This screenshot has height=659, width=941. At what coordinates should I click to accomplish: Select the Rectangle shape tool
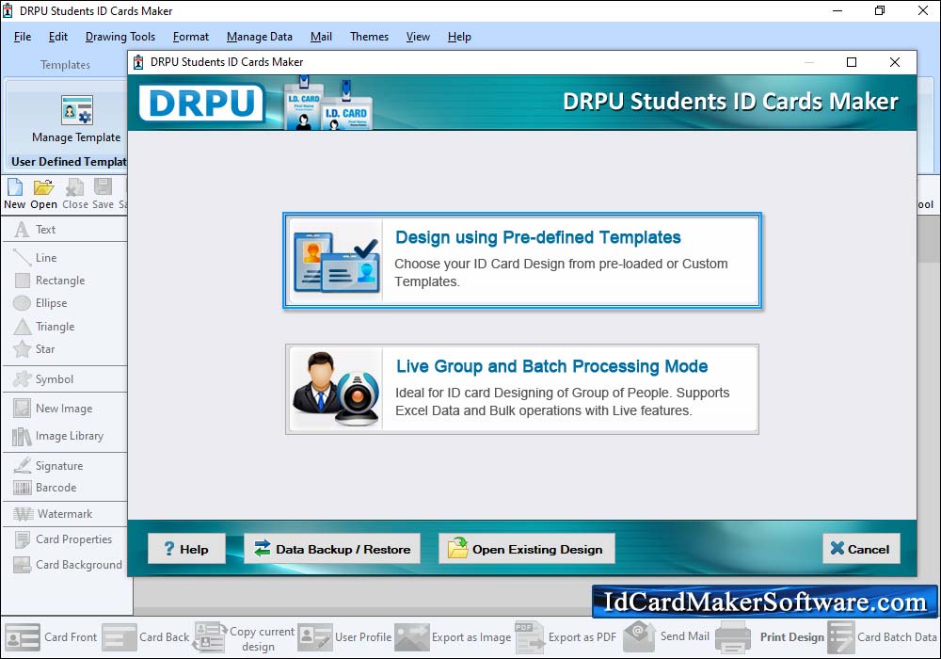tap(49, 281)
